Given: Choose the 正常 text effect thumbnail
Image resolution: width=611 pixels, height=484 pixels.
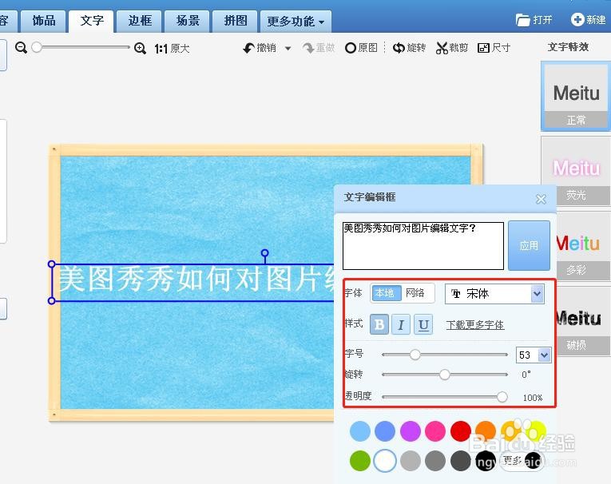Looking at the screenshot, I should pos(576,96).
